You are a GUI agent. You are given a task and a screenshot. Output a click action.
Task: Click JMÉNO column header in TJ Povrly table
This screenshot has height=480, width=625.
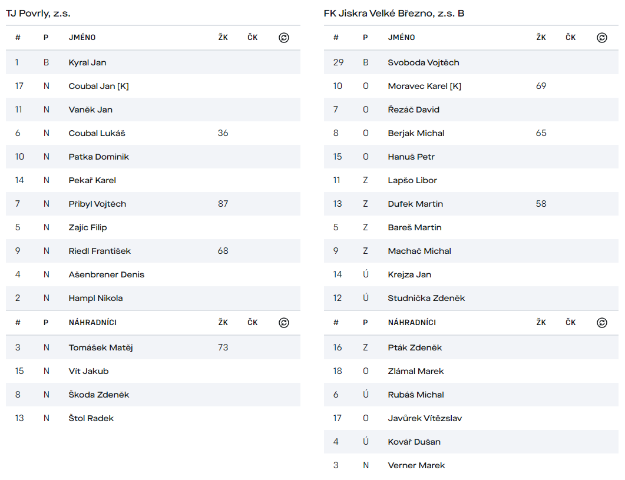82,38
